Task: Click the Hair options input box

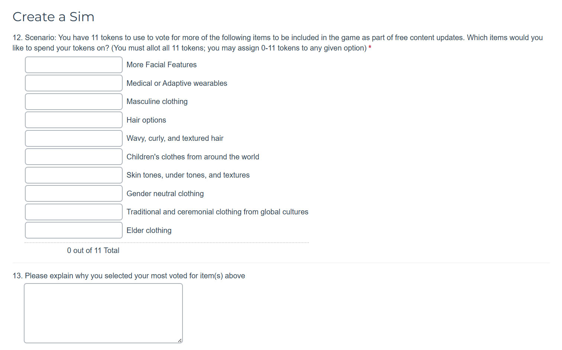Action: [74, 120]
